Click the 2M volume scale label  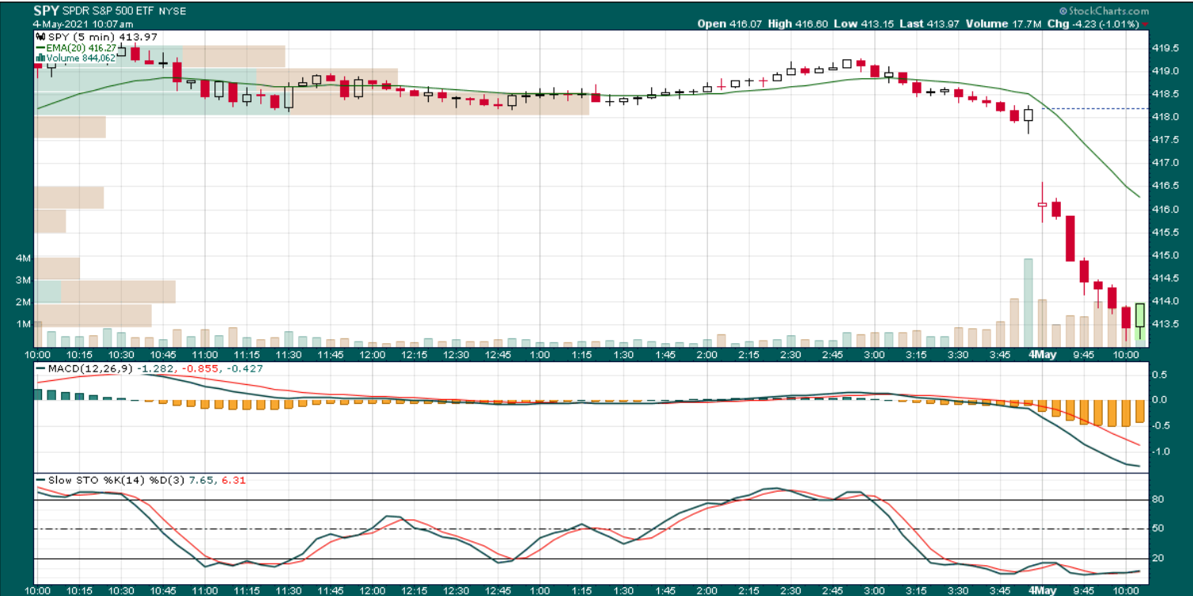tap(23, 303)
